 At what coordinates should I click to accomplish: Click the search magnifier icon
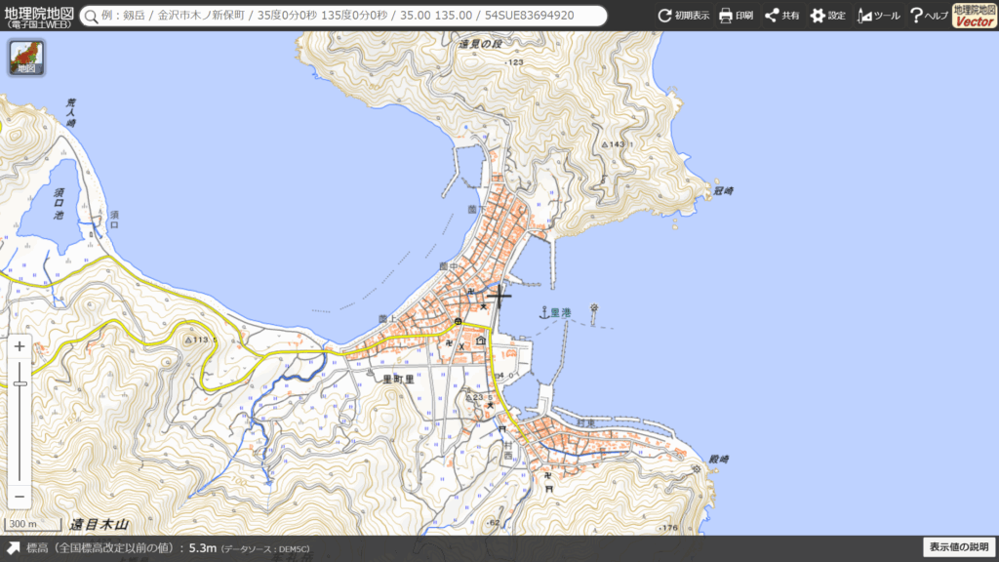coord(92,16)
